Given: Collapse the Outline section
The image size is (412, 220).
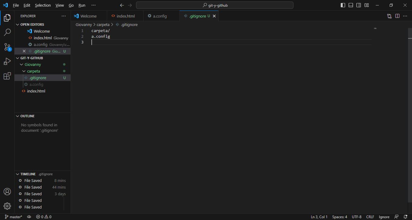Looking at the screenshot, I should (x=43, y=116).
